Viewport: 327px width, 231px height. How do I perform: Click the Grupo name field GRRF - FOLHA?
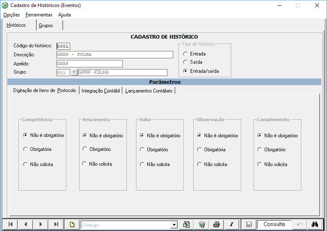[x=122, y=72]
